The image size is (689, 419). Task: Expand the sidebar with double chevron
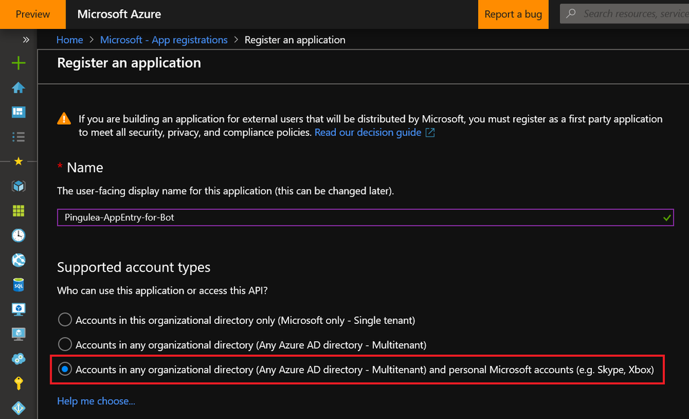click(x=26, y=40)
